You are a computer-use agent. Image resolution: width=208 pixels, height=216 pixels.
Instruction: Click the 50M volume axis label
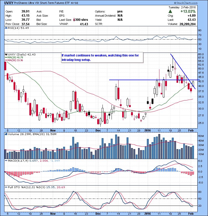click(201, 136)
